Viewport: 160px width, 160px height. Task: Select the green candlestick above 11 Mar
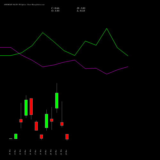click(16, 136)
